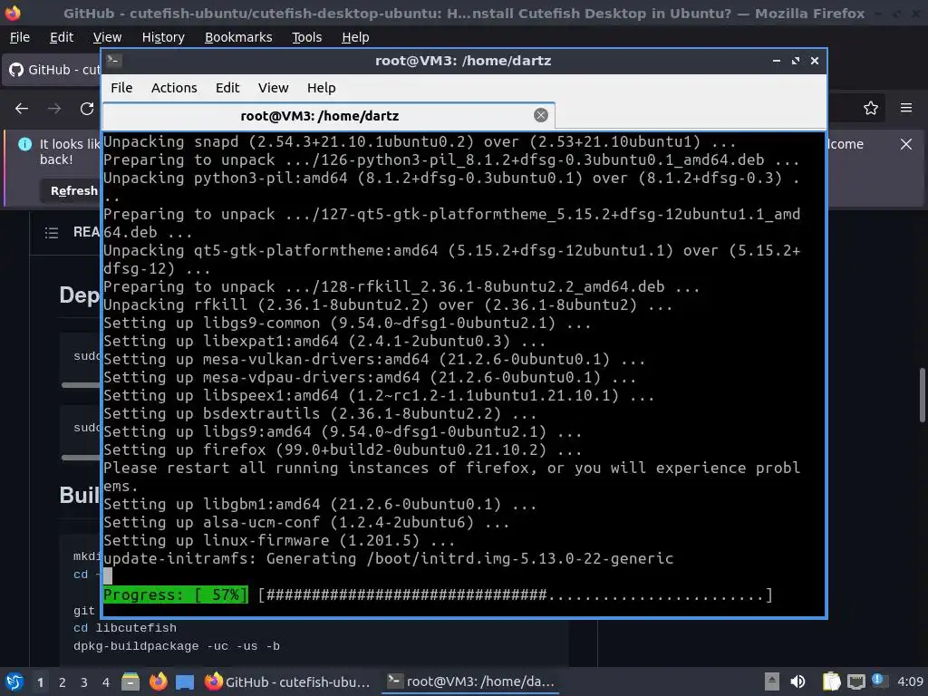Open README table of contents list icon
Image resolution: width=928 pixels, height=696 pixels.
52,233
